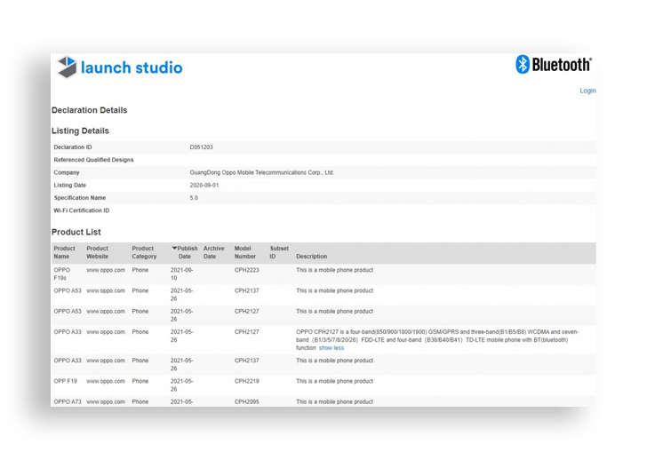Select 'Phone' category in the OPP F19 row
The image size is (647, 460).
point(140,381)
